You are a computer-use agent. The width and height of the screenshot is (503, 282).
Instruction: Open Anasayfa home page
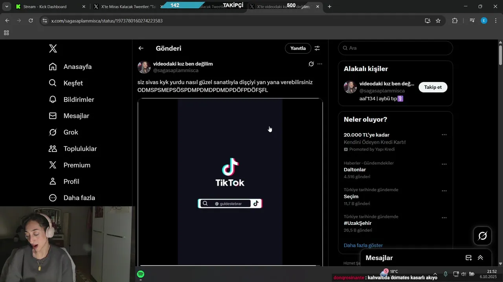click(x=70, y=67)
